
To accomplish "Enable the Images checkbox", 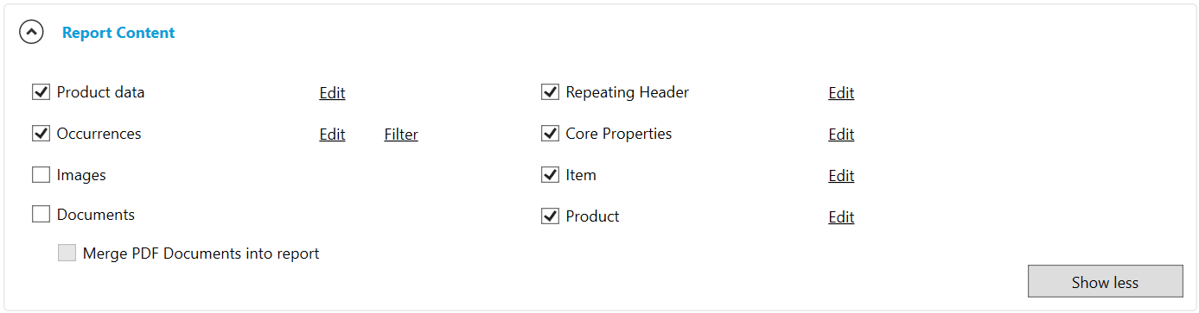I will tap(41, 175).
